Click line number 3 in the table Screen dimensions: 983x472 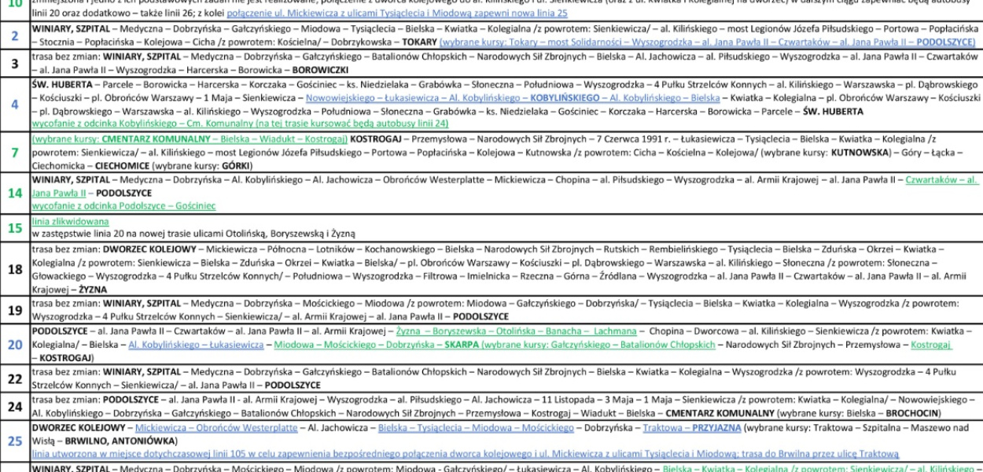point(15,64)
